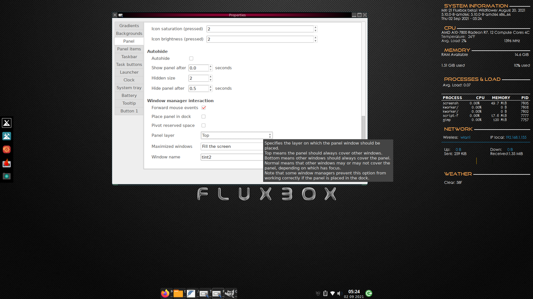Click the volume speaker tray icon

(339, 293)
